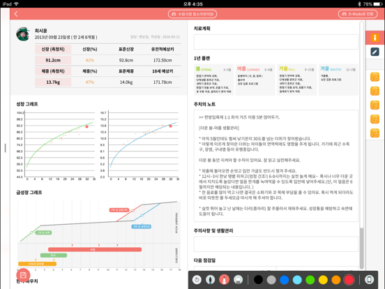Undo the last drawing stroke
This screenshot has width=385, height=289.
(x=197, y=280)
